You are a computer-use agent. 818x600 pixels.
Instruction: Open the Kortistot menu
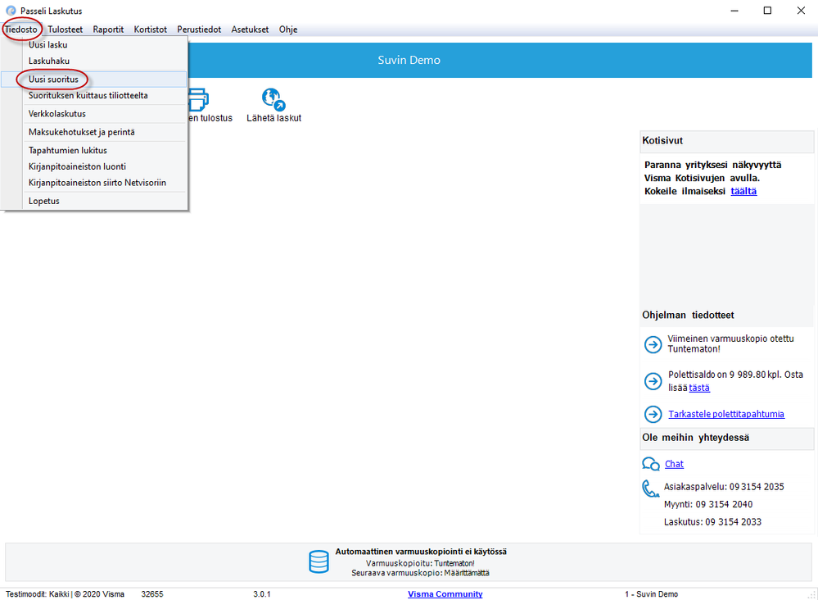point(150,30)
